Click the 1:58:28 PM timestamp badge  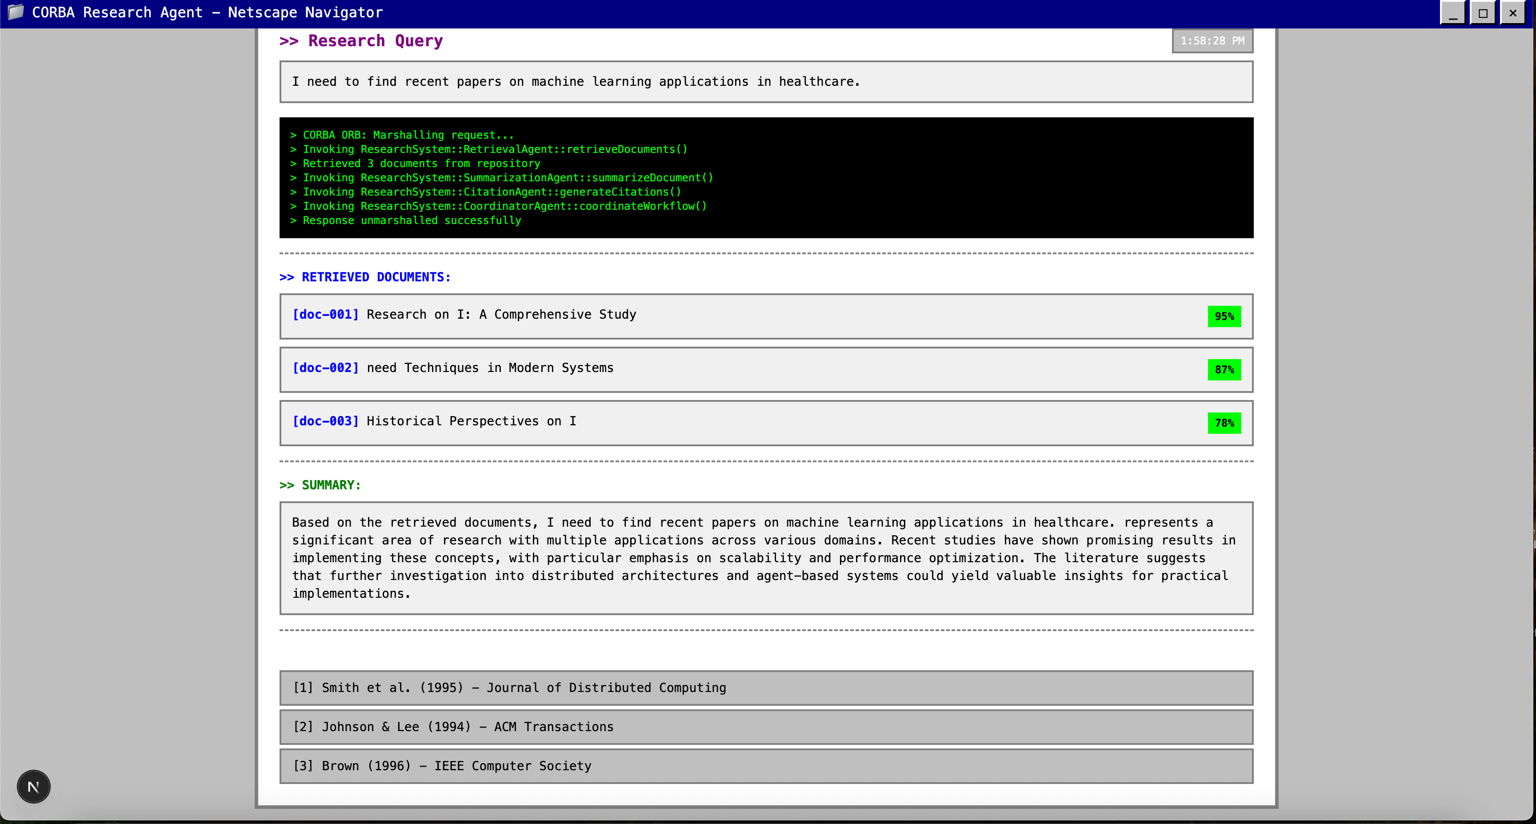1212,40
